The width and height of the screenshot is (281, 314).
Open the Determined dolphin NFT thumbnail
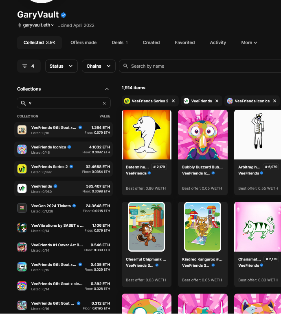[147, 135]
